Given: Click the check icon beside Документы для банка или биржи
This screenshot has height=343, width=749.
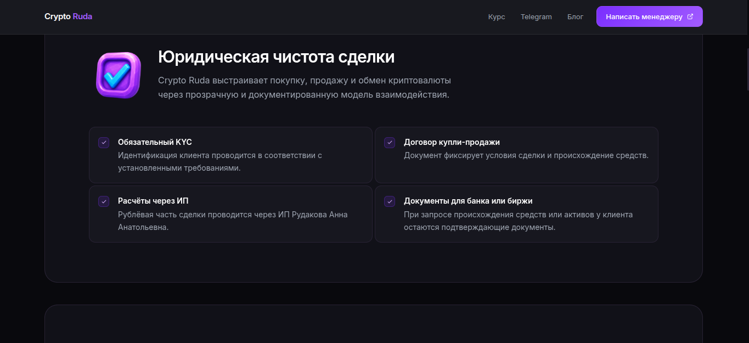Looking at the screenshot, I should [390, 201].
